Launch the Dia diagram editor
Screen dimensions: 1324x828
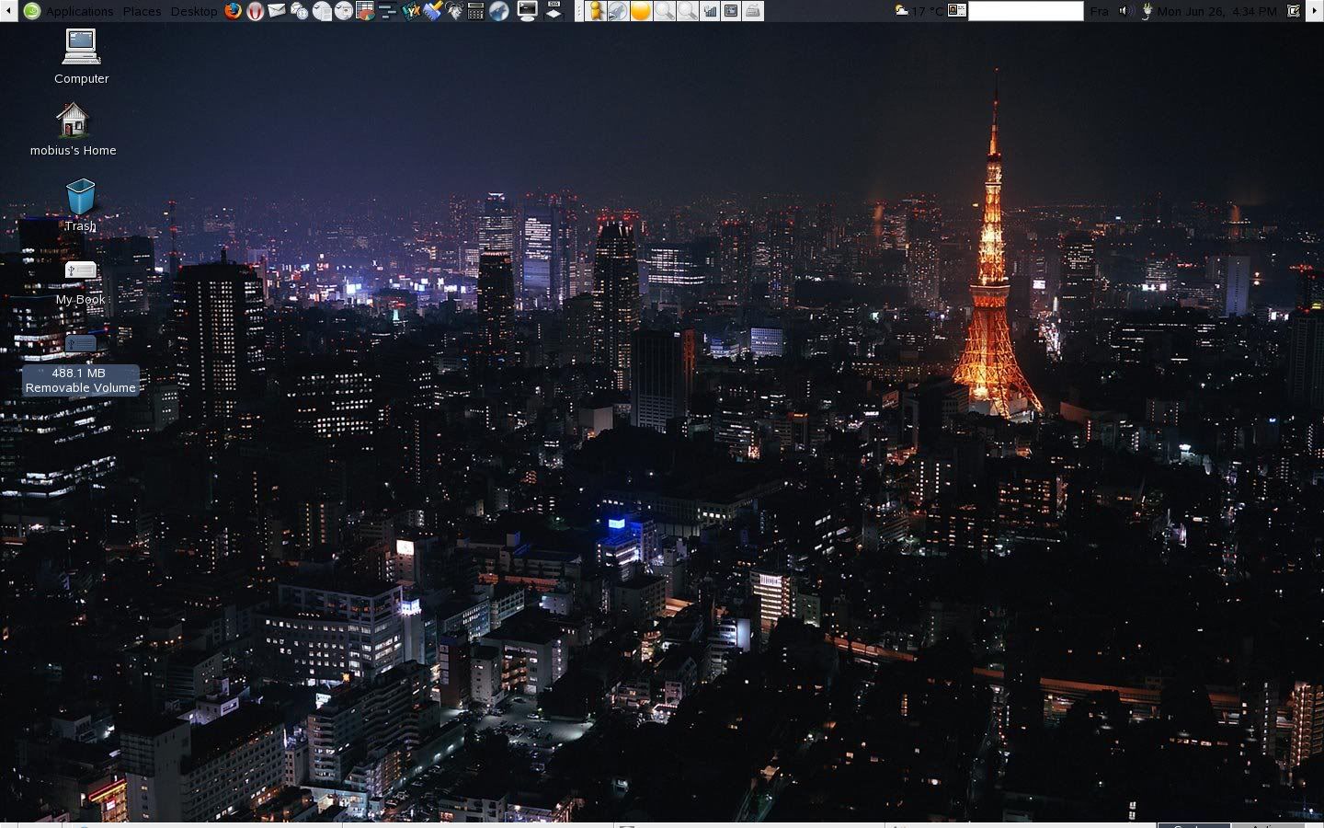(x=554, y=11)
